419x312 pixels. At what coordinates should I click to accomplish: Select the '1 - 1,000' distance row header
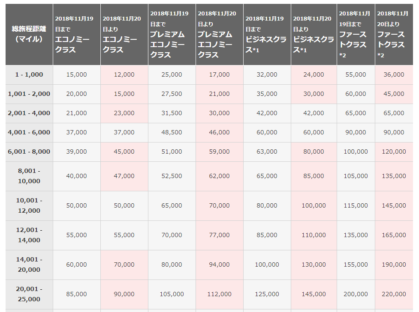pos(29,74)
